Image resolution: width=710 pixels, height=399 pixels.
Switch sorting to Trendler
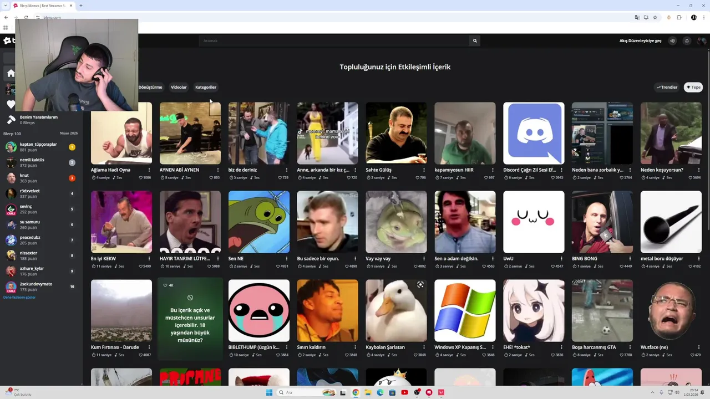pyautogui.click(x=667, y=87)
